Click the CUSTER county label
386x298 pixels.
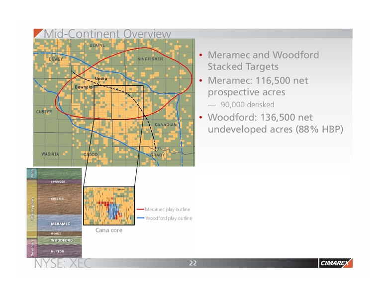[x=44, y=112]
